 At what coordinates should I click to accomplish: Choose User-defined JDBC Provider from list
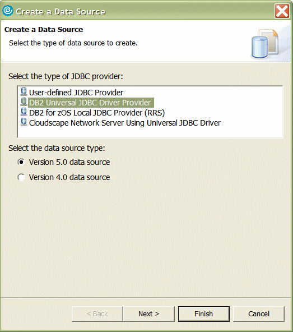[x=76, y=93]
